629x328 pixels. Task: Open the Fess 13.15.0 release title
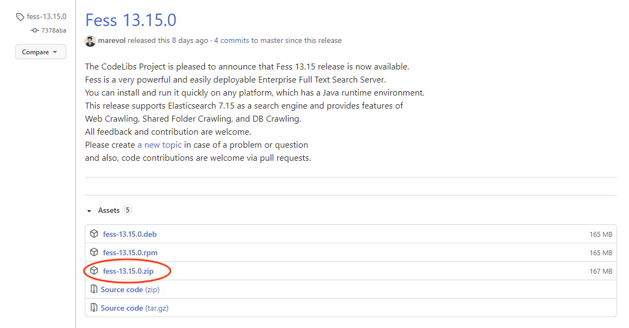pos(130,20)
